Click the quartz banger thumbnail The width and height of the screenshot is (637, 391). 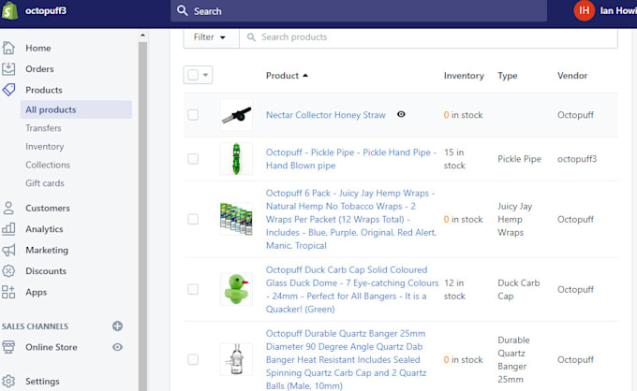[236, 359]
